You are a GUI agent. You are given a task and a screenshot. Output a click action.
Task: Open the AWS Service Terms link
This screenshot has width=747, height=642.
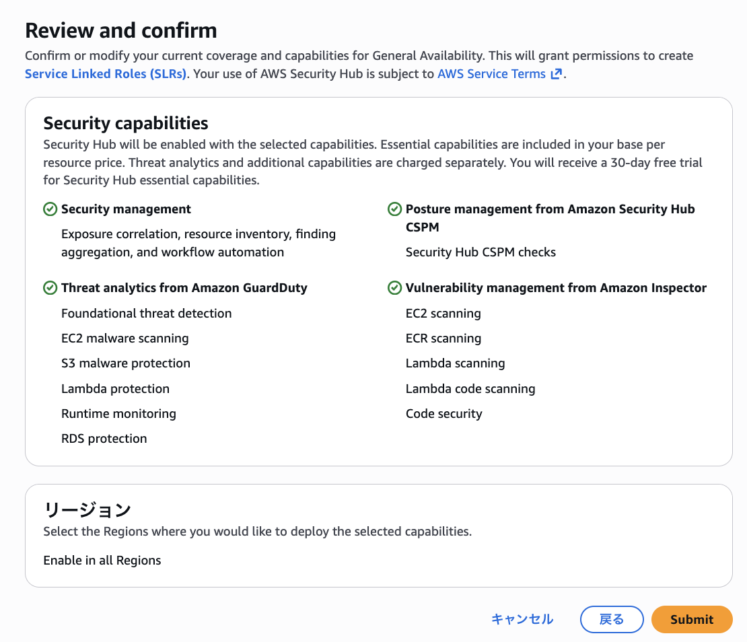[x=491, y=74]
